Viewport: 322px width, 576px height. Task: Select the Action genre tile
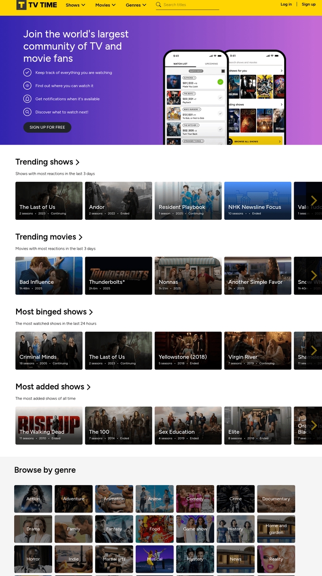pos(33,499)
